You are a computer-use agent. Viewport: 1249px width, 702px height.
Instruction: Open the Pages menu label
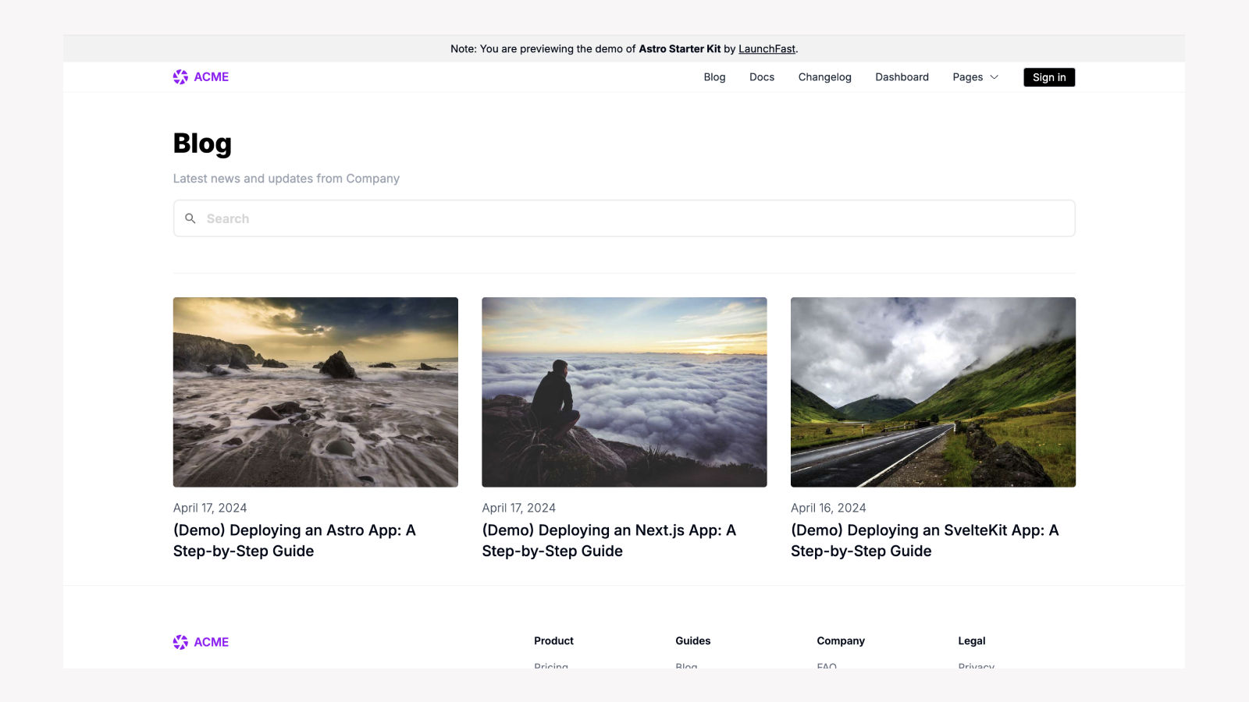967,77
